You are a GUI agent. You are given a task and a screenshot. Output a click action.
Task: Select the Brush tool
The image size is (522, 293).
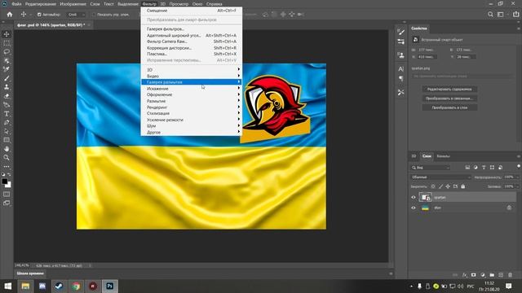point(7,78)
